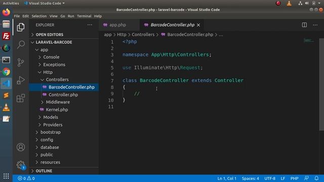Click UTF-8 encoding in status bar
This screenshot has width=324, height=182.
(x=270, y=178)
